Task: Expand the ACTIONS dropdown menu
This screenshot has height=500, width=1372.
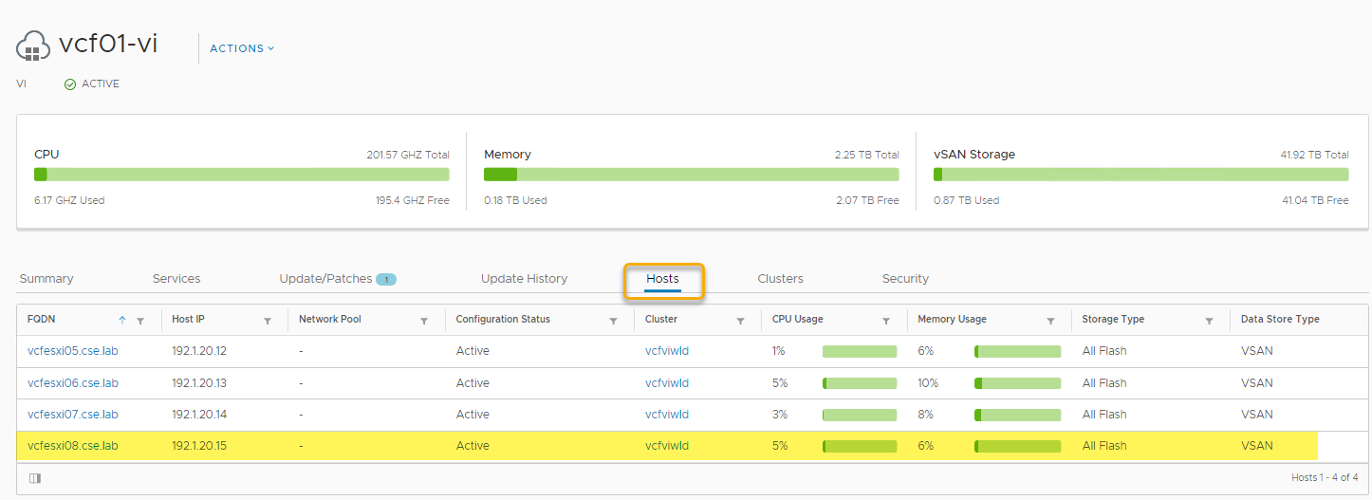Action: 242,48
